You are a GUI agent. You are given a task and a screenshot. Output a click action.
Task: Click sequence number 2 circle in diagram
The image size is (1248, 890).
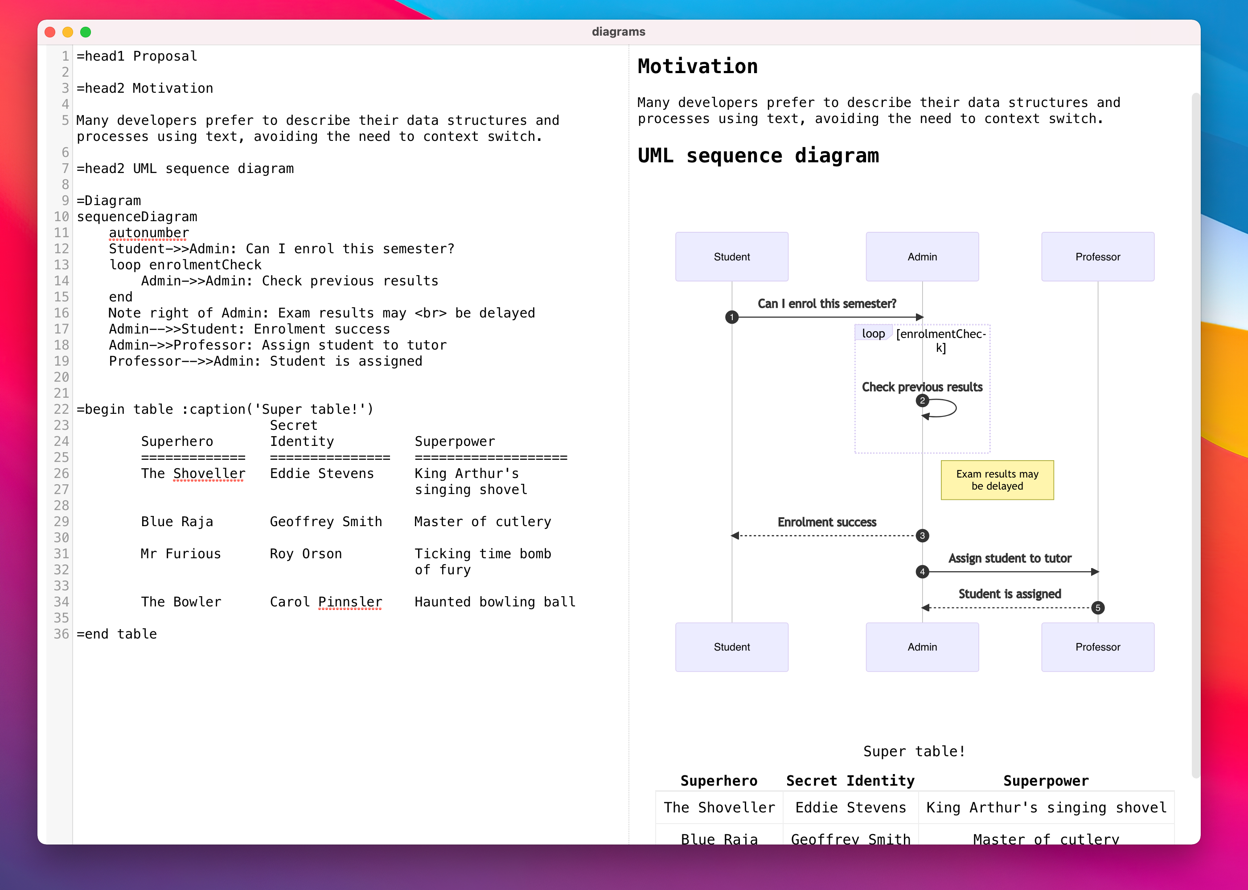tap(922, 400)
